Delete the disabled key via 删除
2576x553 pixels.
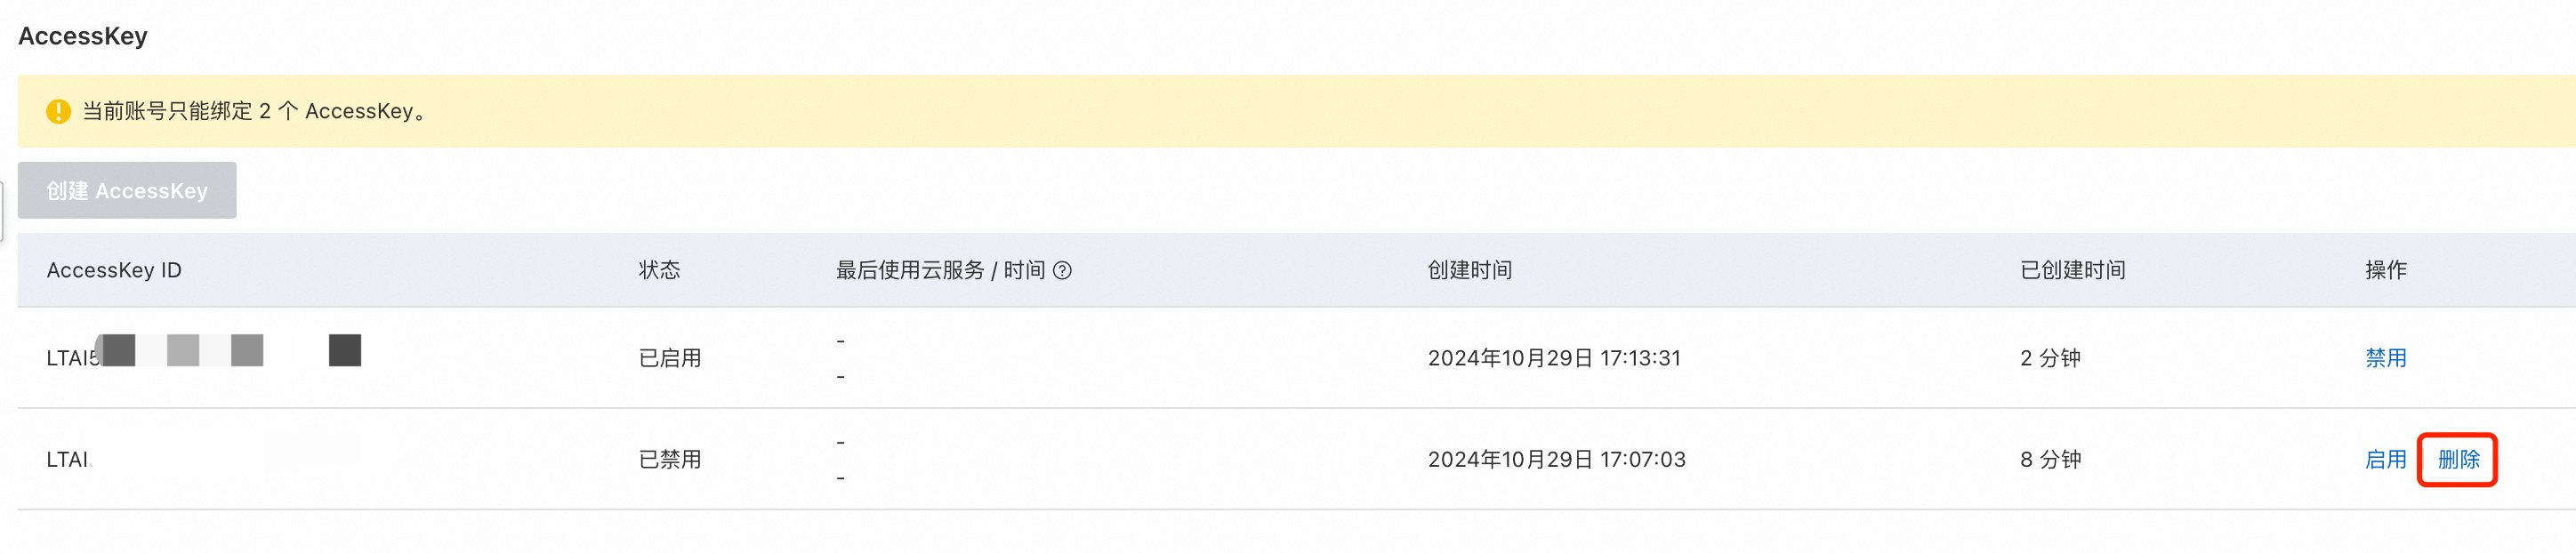click(2458, 459)
